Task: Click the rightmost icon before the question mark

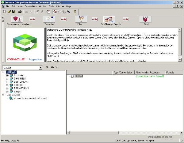Action: [x=69, y=12]
